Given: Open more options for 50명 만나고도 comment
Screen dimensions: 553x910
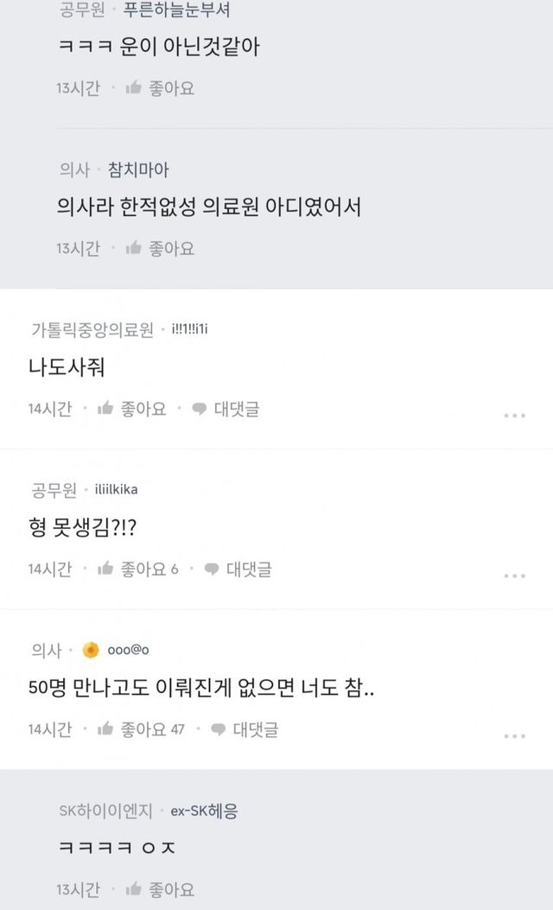Looking at the screenshot, I should 514,736.
